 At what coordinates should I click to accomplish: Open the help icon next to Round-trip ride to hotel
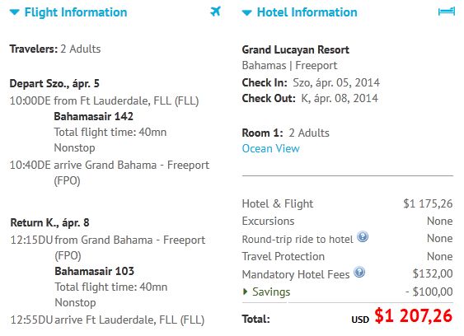click(x=363, y=236)
